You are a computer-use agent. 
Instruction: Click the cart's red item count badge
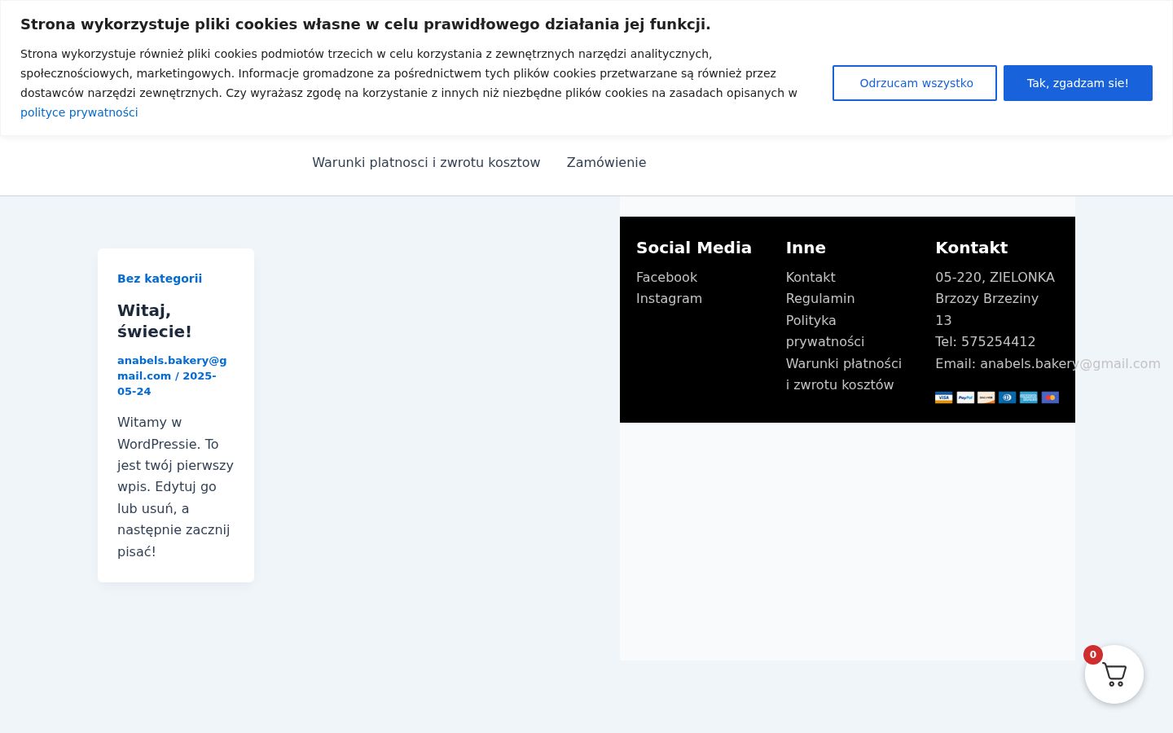[1093, 655]
